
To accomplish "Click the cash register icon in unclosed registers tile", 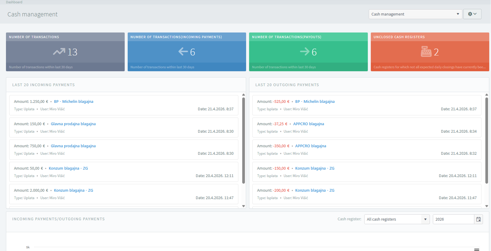I will (x=426, y=52).
